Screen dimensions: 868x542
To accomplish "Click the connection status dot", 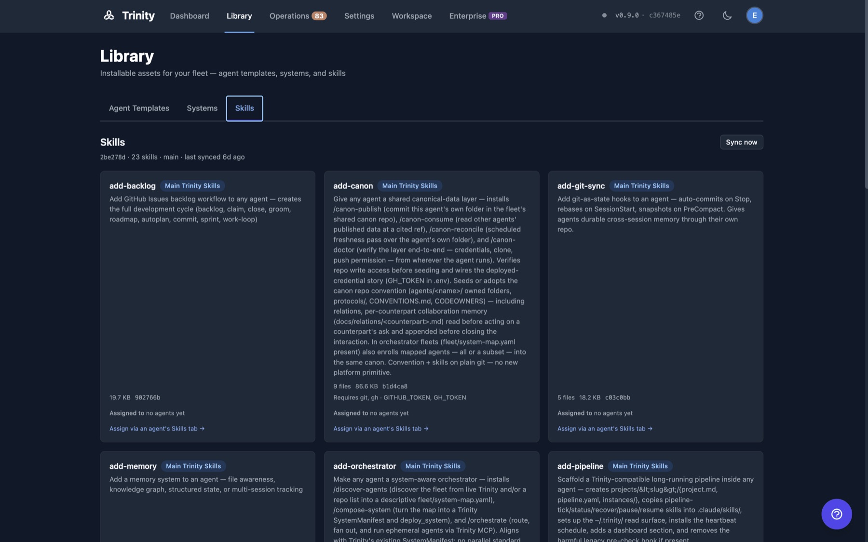I will tap(604, 15).
